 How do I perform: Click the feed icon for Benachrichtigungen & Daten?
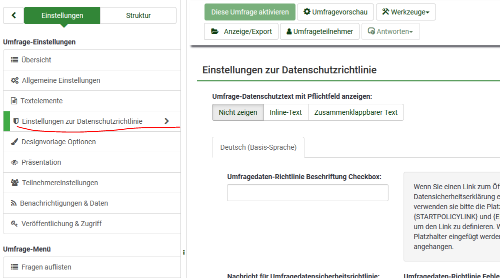tap(14, 203)
